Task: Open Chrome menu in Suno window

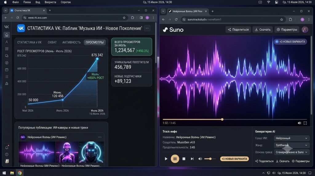Action: click(x=309, y=19)
